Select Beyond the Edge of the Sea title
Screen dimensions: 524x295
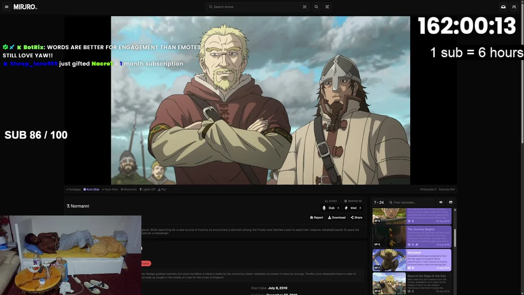426,276
